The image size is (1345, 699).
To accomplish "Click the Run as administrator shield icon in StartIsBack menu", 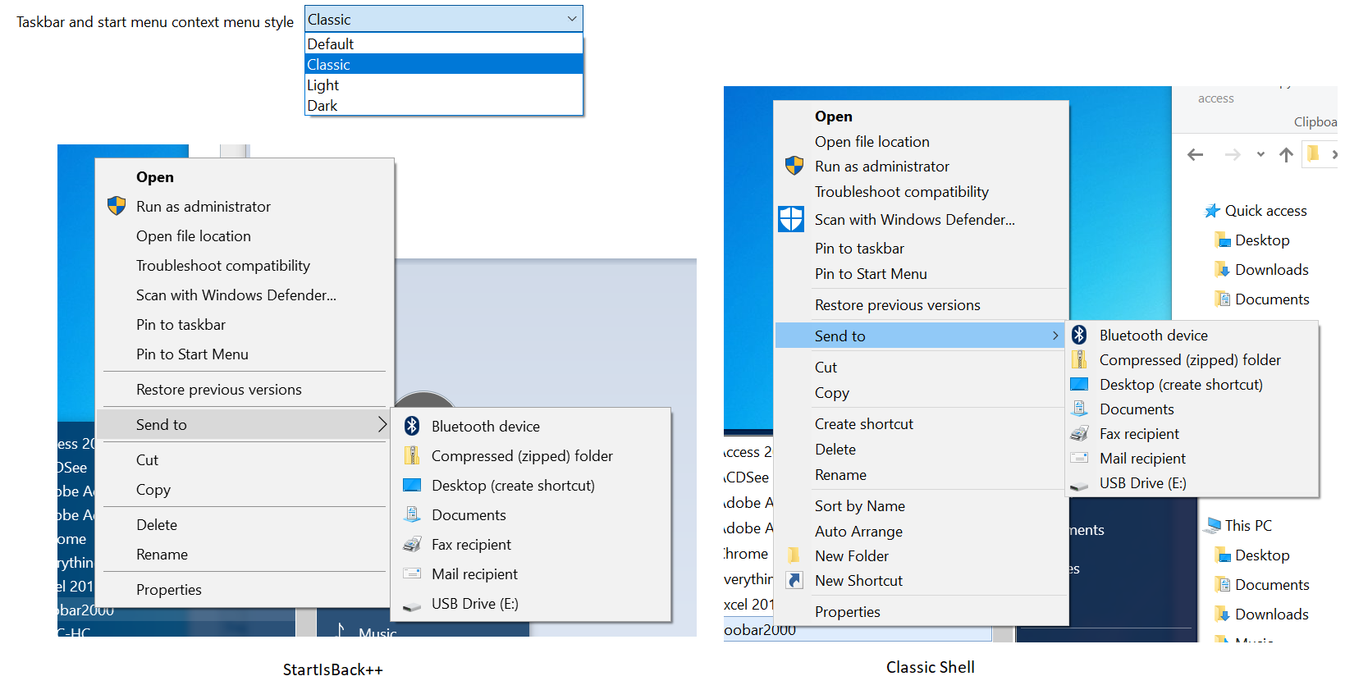I will coord(117,206).
